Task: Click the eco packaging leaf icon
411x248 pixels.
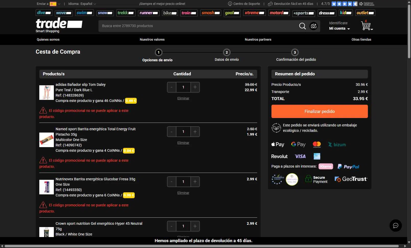Action: click(276, 128)
